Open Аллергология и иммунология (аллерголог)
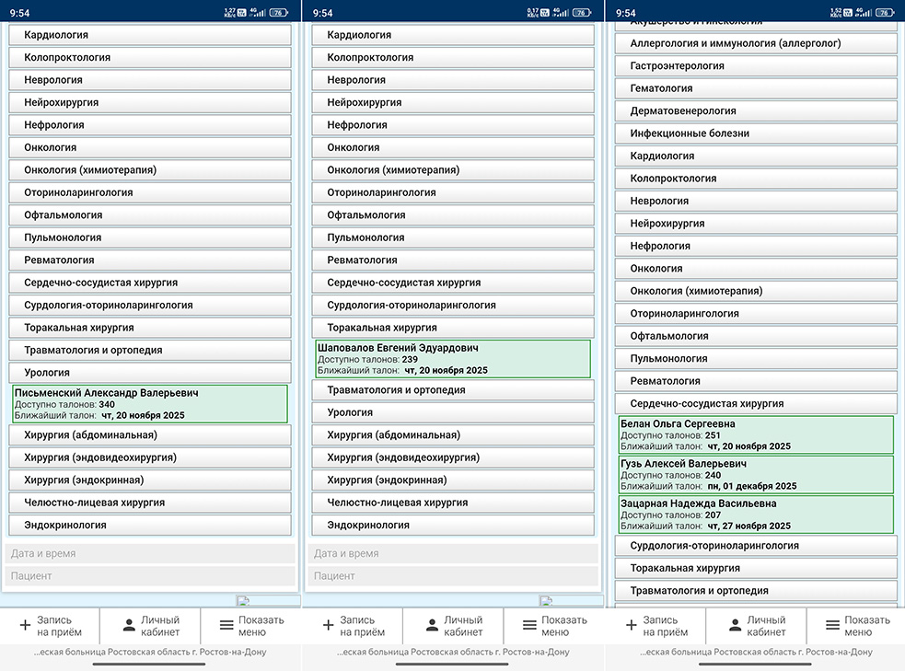Screen dimensions: 905x671 tap(755, 43)
